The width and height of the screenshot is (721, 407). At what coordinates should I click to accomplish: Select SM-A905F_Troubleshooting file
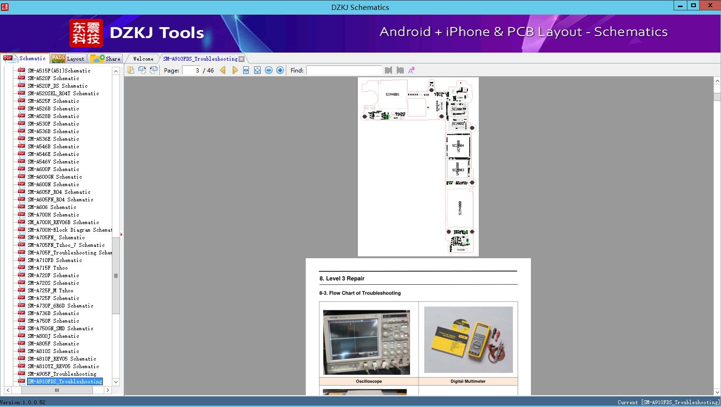62,374
